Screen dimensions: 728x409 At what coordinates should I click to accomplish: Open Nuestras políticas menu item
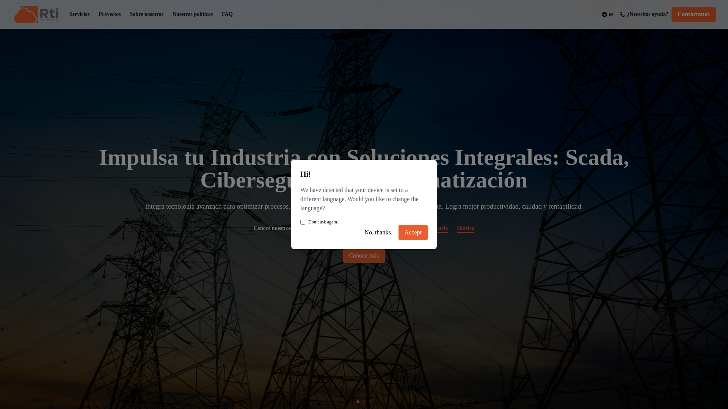[x=193, y=14]
